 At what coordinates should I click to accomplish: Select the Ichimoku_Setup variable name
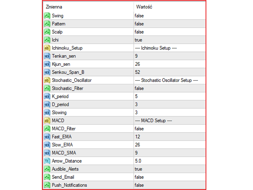pos(67,48)
